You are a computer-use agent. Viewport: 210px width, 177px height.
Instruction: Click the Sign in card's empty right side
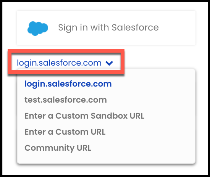tap(178, 28)
